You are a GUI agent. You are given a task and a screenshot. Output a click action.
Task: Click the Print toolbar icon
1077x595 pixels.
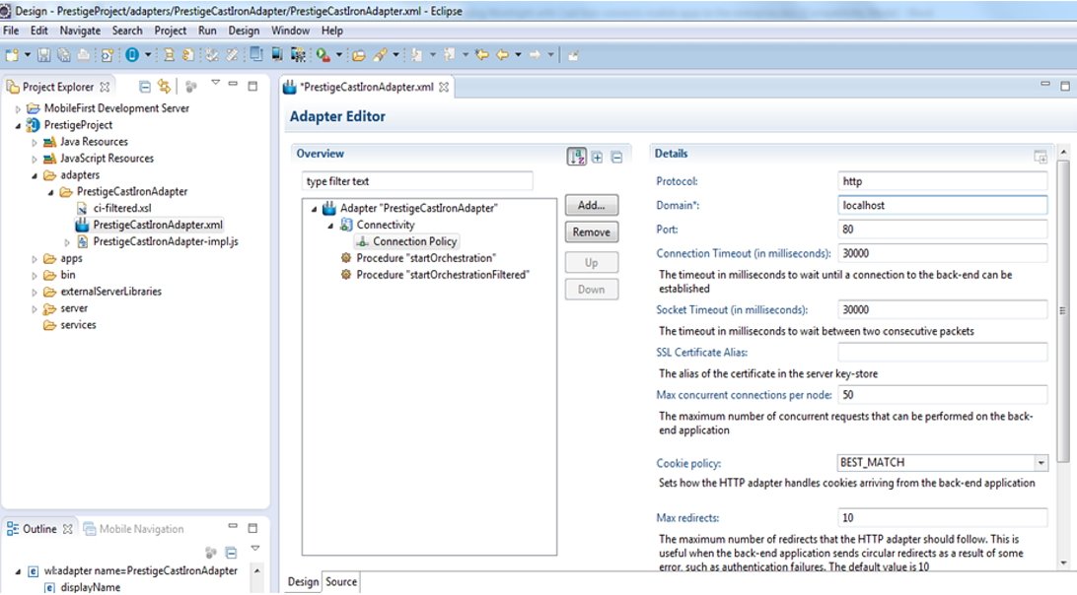[83, 55]
